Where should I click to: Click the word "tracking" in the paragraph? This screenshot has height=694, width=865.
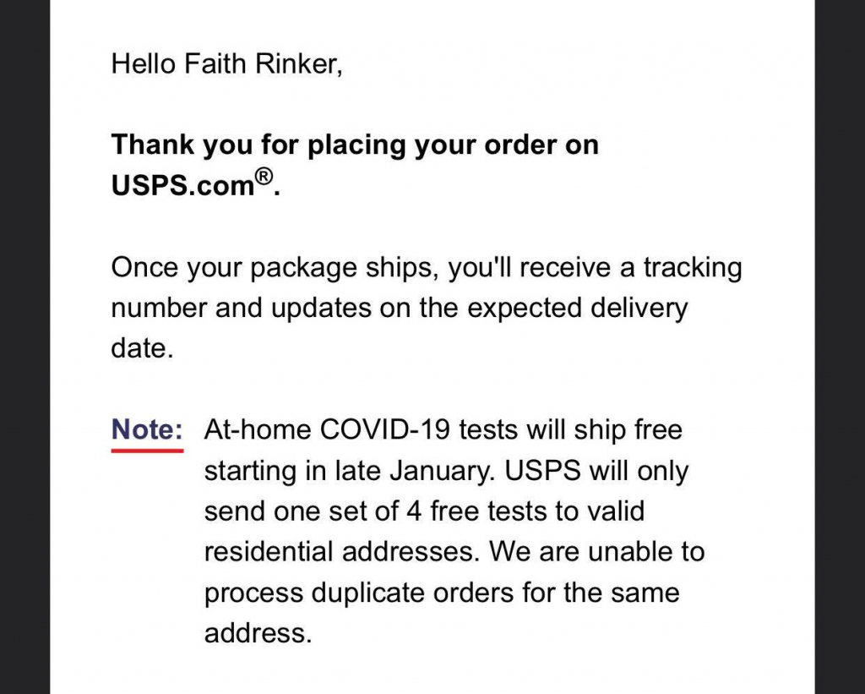click(x=693, y=268)
